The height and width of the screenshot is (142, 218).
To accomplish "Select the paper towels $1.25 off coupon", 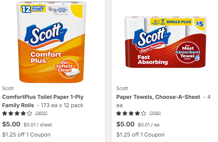I will [x=141, y=134].
